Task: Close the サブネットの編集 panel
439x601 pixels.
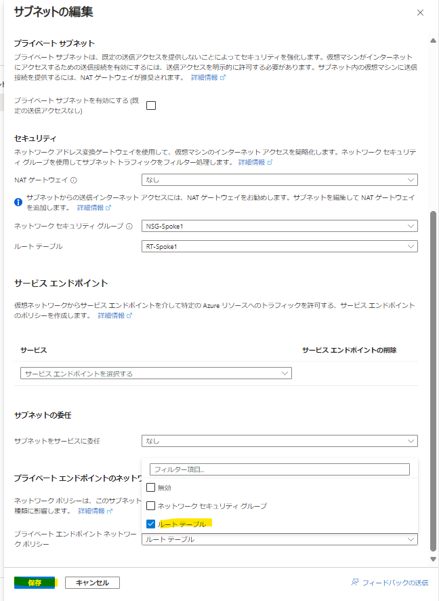Action: (x=420, y=13)
